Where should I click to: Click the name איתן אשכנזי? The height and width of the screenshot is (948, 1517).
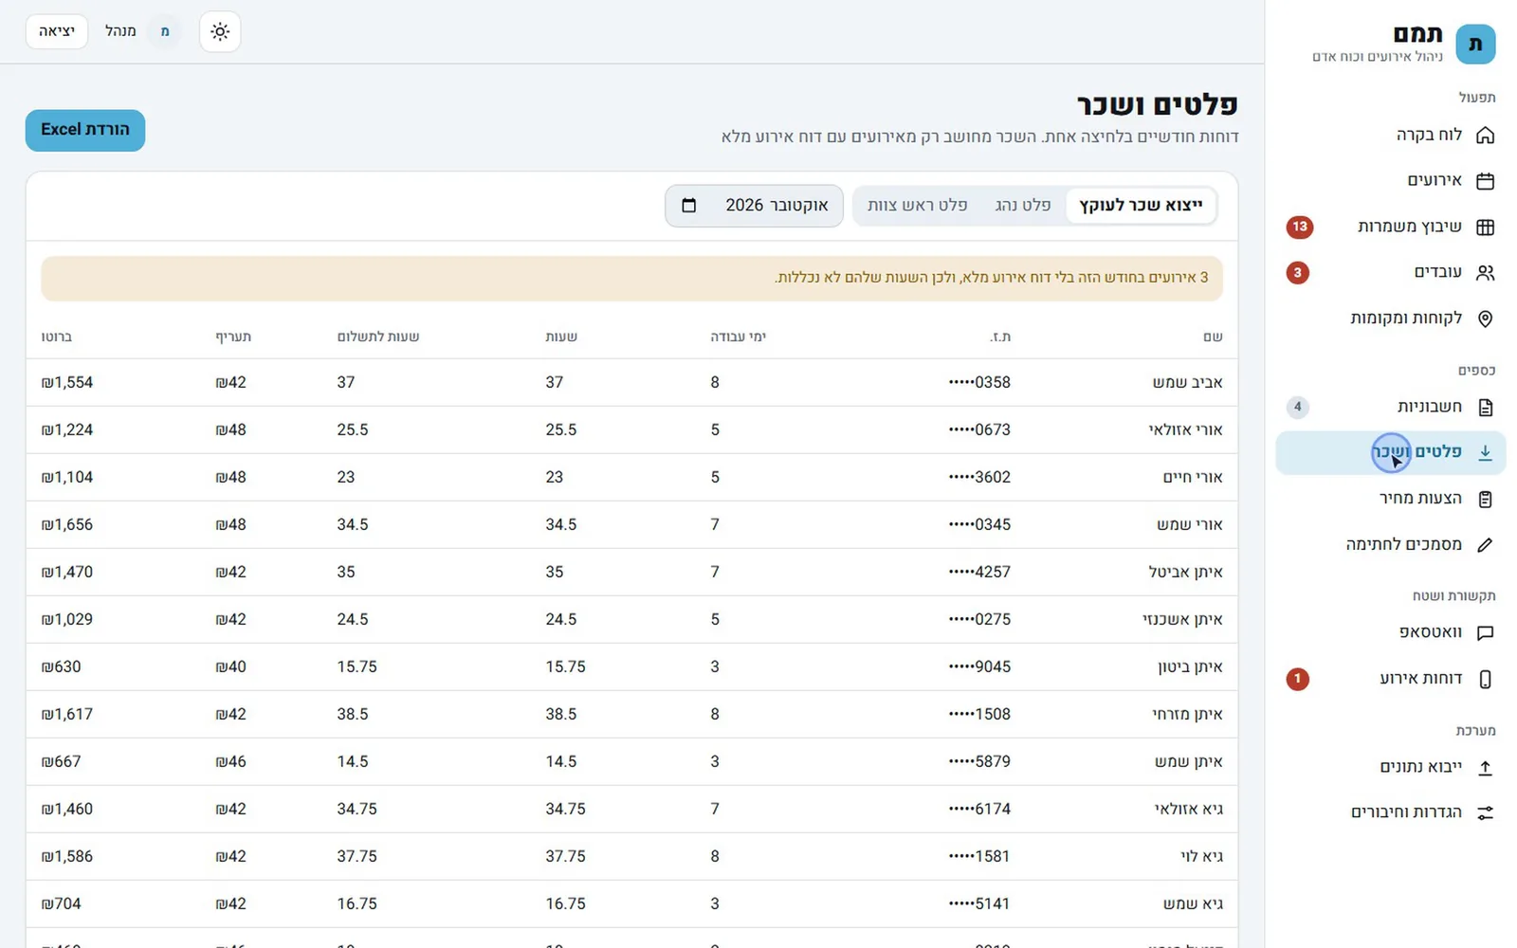click(1182, 620)
